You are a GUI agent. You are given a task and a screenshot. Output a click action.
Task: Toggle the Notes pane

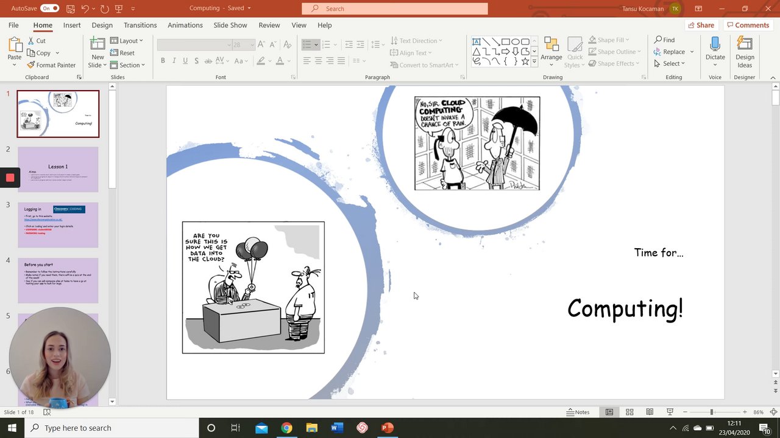[578, 412]
